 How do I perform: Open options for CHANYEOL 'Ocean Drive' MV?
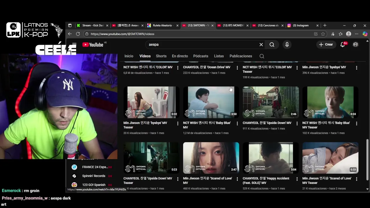click(237, 68)
